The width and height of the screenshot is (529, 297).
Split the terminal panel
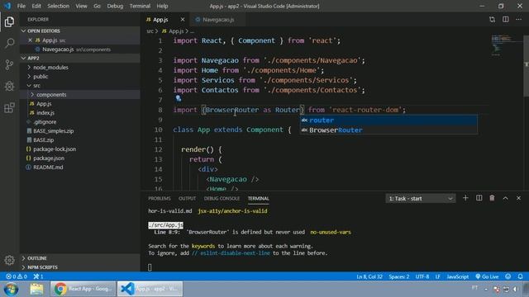click(x=479, y=198)
